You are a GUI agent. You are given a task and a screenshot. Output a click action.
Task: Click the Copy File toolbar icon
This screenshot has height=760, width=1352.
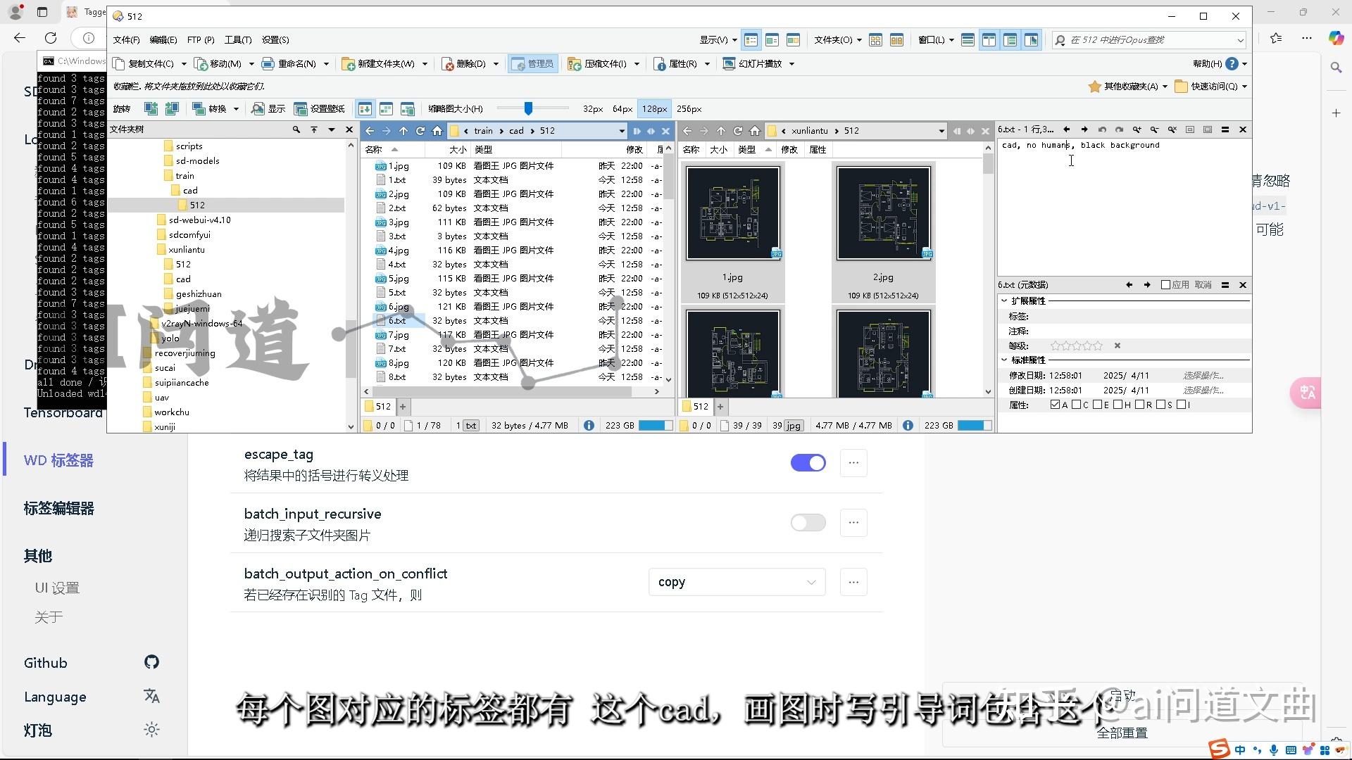pyautogui.click(x=119, y=64)
